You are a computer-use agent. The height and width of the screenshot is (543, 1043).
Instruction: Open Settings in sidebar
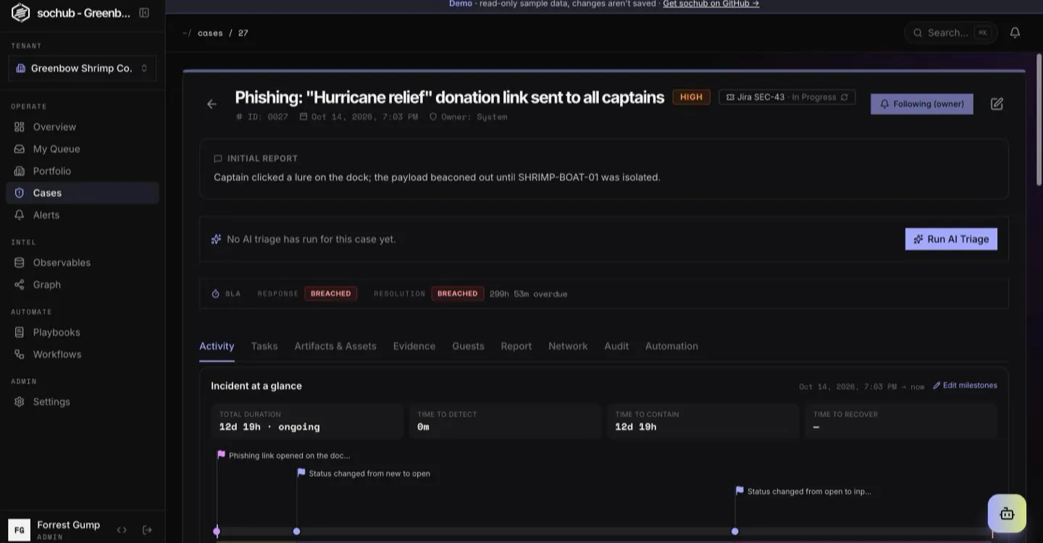click(x=83, y=402)
